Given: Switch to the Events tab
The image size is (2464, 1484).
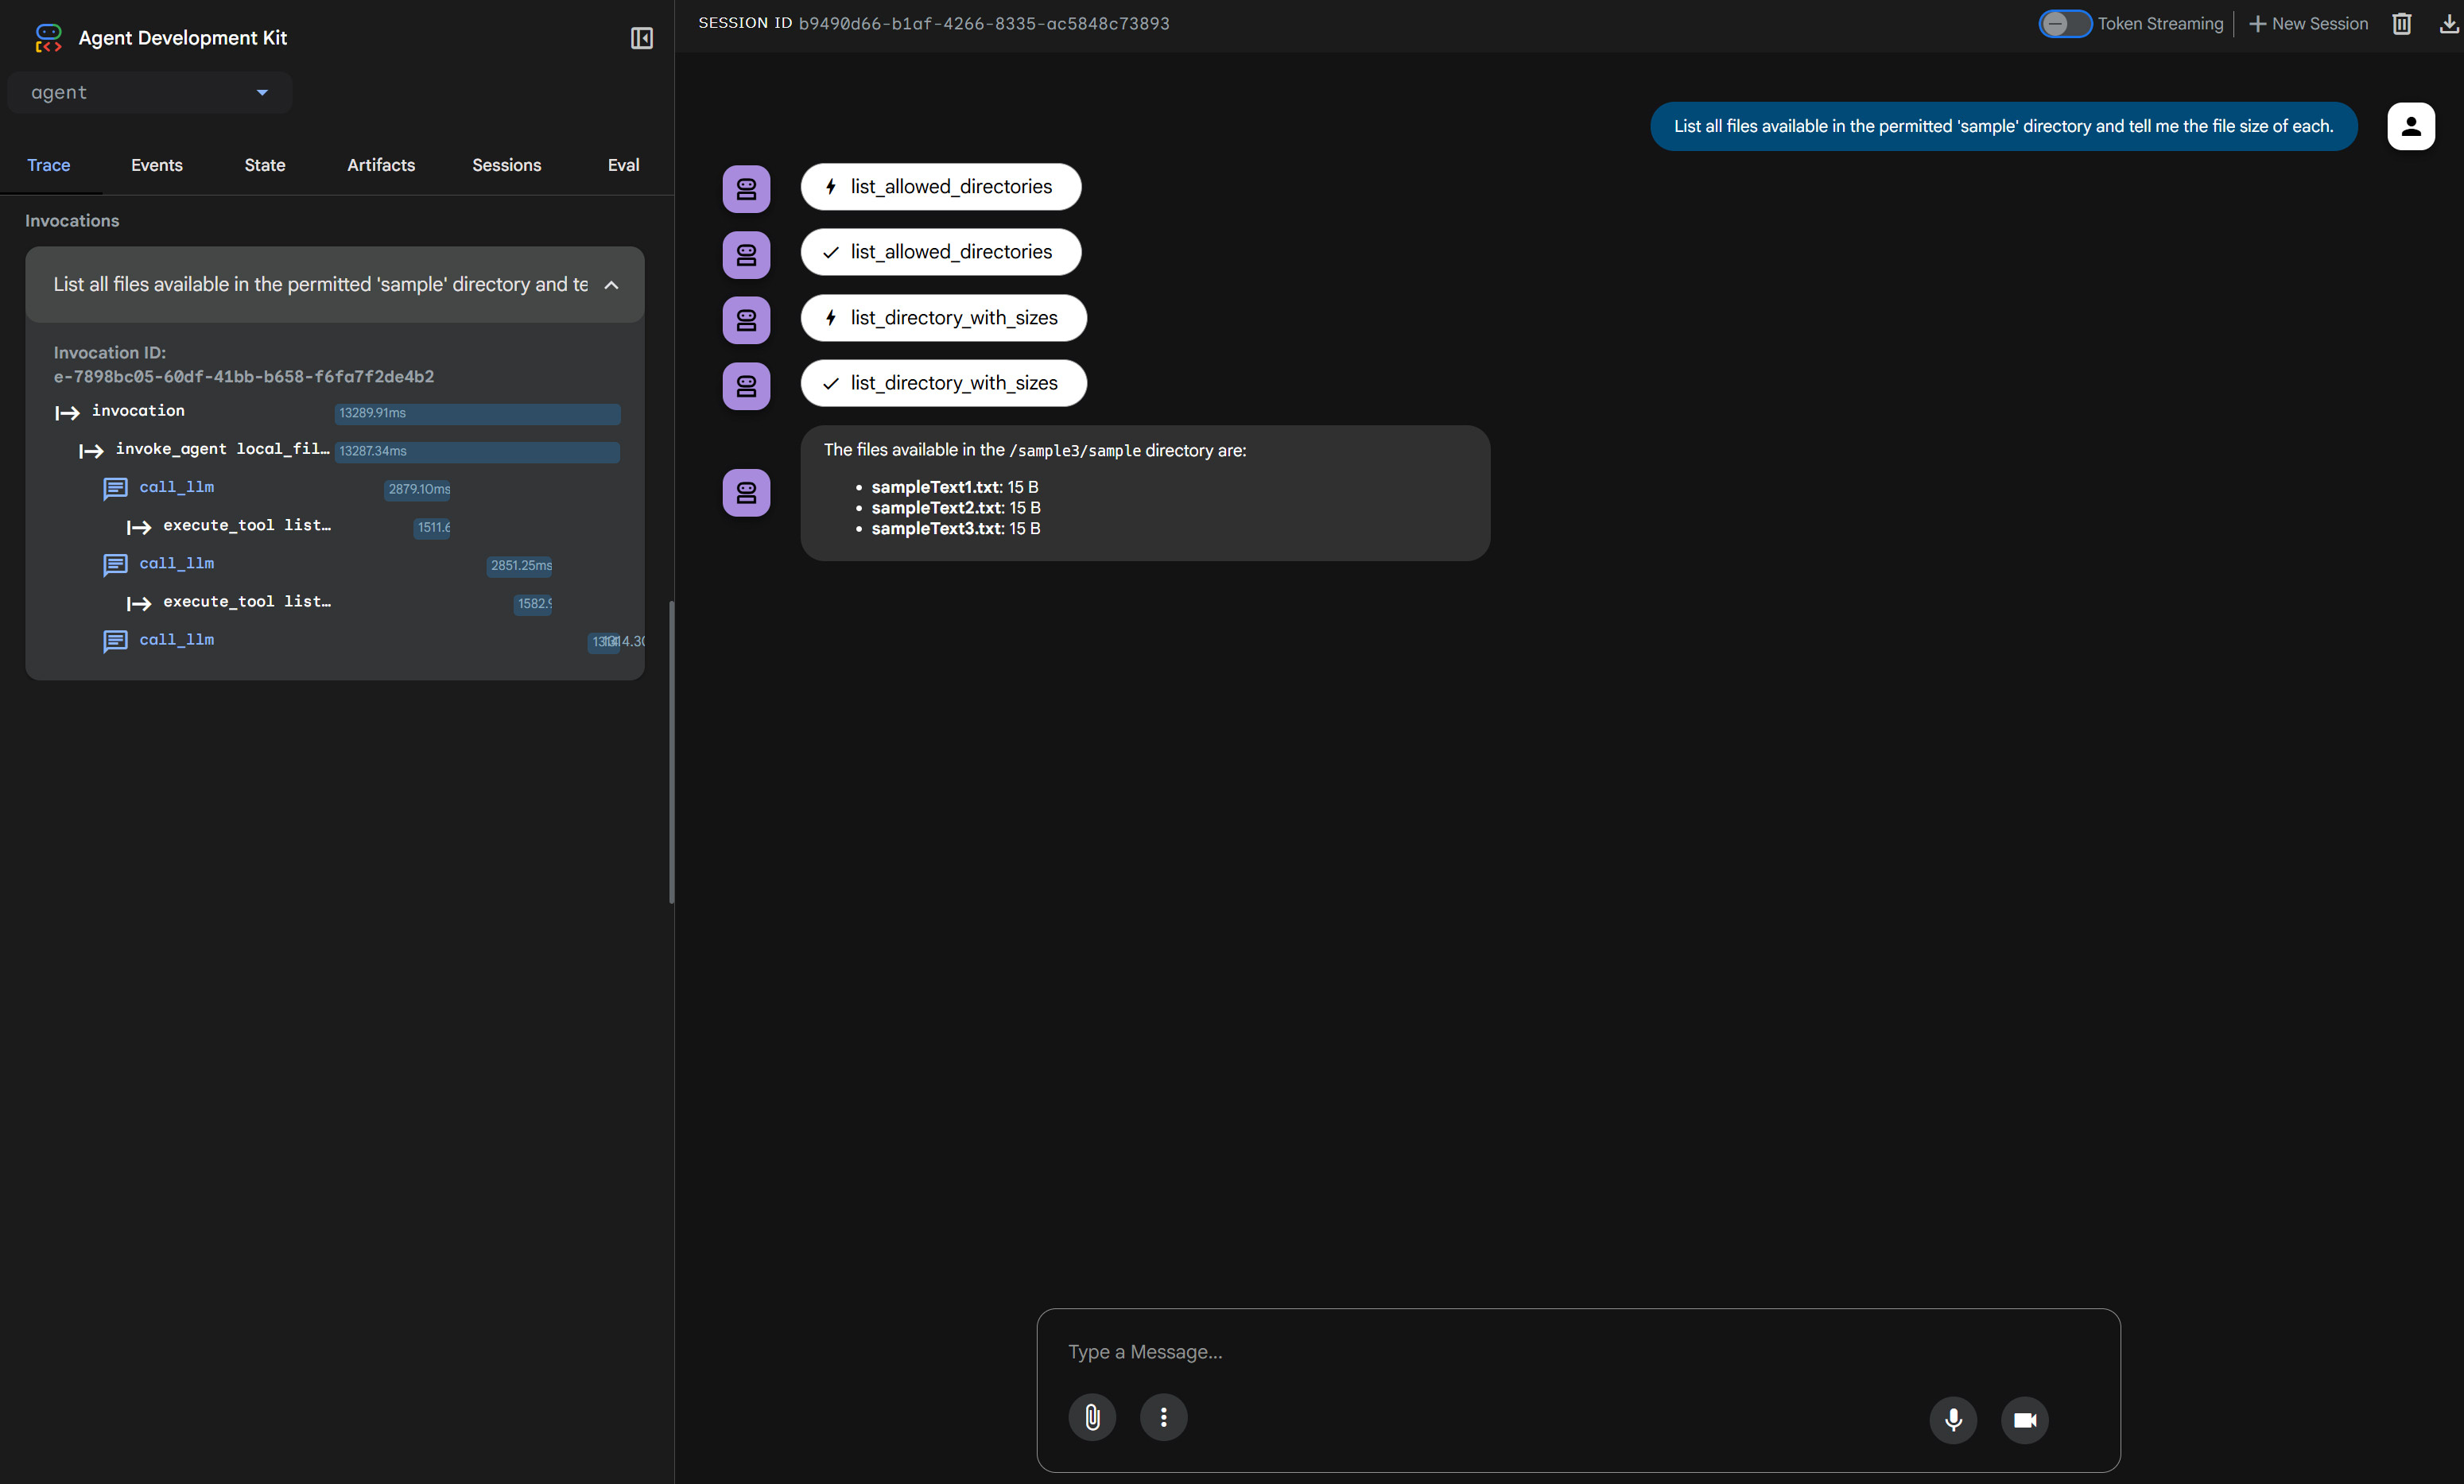Looking at the screenshot, I should pos(156,165).
